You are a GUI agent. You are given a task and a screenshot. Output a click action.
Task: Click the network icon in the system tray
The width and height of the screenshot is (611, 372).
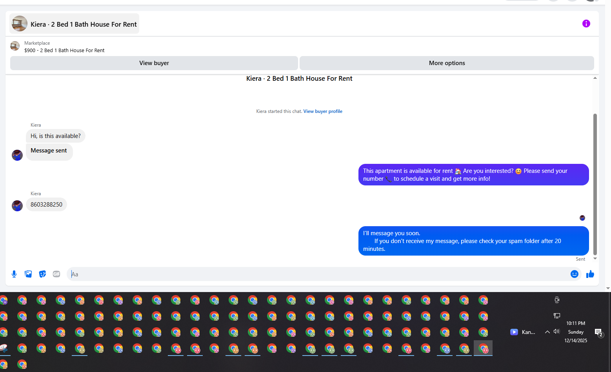click(x=557, y=316)
